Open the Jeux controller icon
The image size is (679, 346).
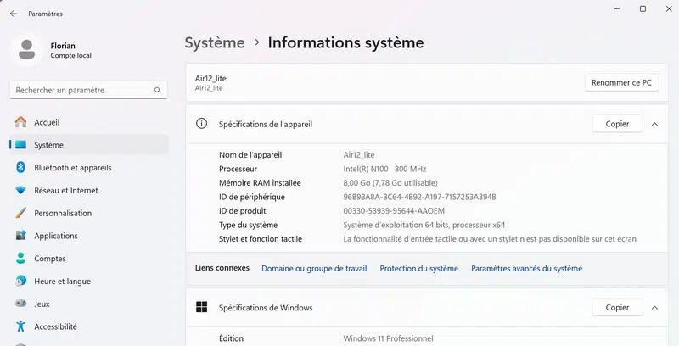point(20,304)
